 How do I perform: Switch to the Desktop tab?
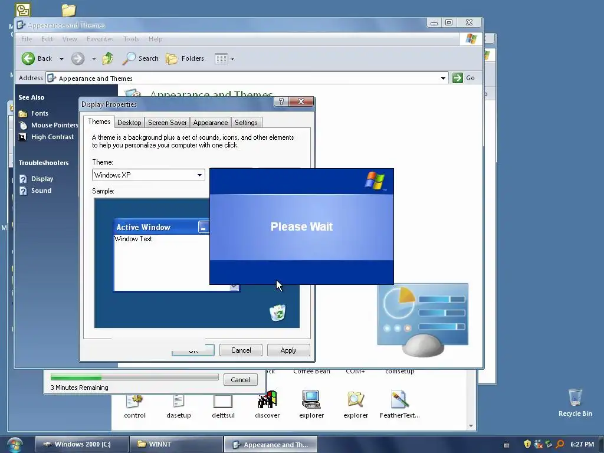point(129,123)
